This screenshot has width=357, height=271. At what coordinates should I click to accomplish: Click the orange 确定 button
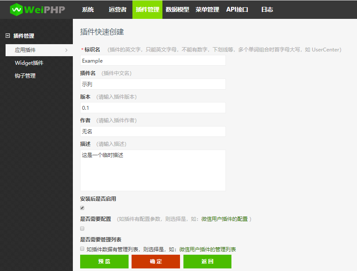(x=156, y=261)
